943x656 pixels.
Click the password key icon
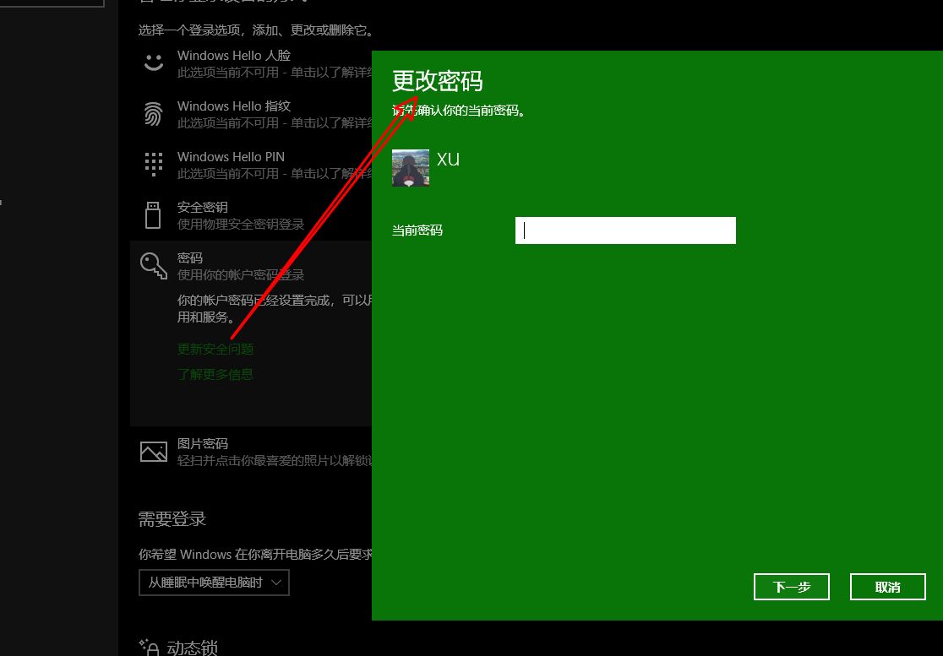(x=153, y=265)
